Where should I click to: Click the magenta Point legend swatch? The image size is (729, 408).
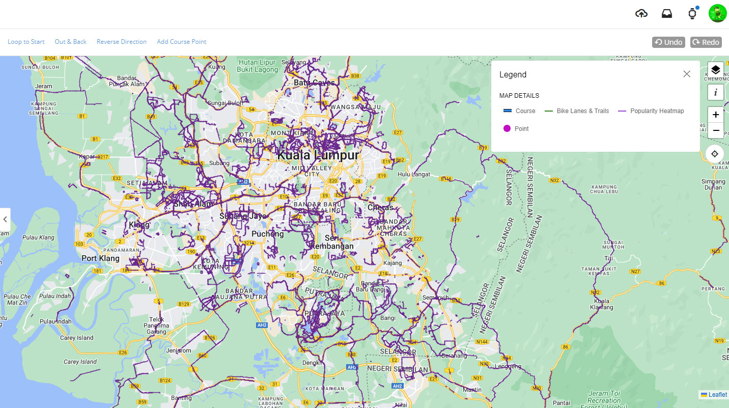[x=507, y=128]
